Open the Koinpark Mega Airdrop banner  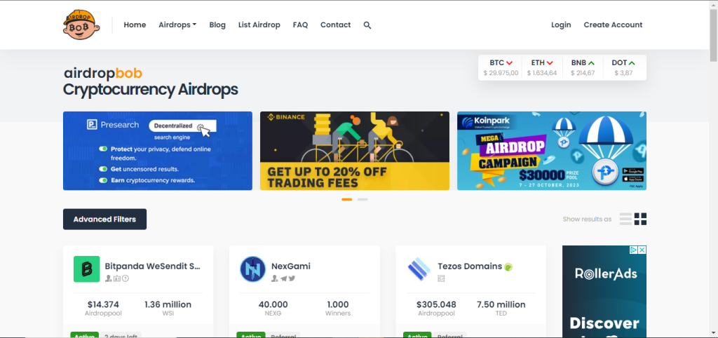(x=552, y=151)
